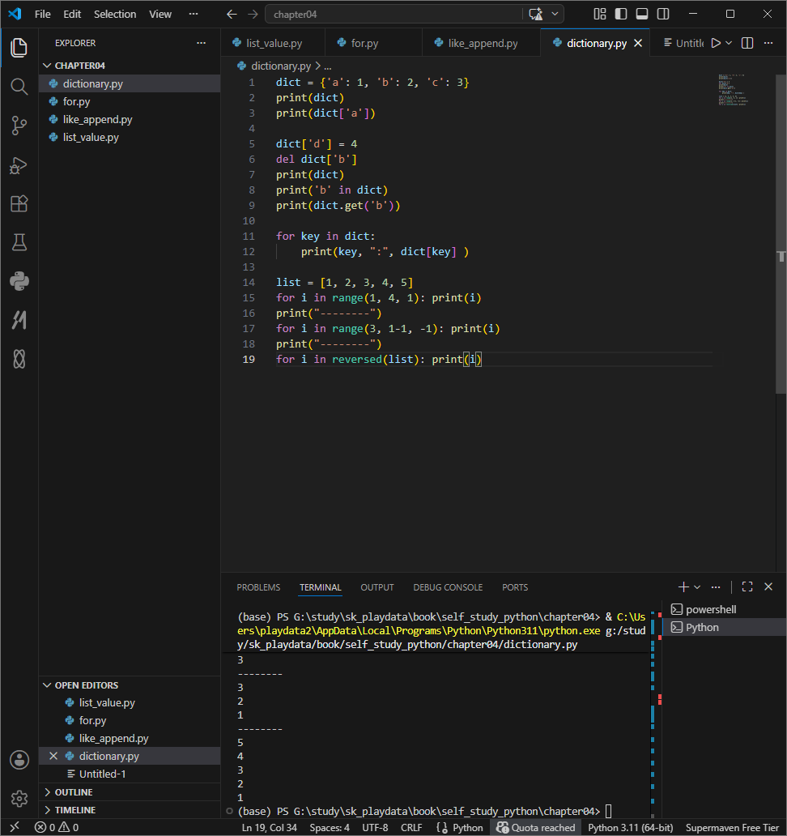The width and height of the screenshot is (787, 836).
Task: Select the Python terminal instance
Action: [x=725, y=628]
